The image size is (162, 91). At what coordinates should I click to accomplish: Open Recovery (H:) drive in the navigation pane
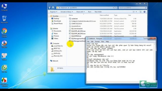point(58,56)
